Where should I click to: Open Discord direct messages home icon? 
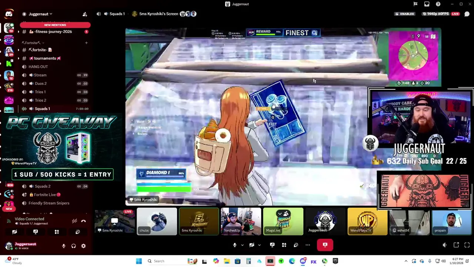[x=9, y=14]
